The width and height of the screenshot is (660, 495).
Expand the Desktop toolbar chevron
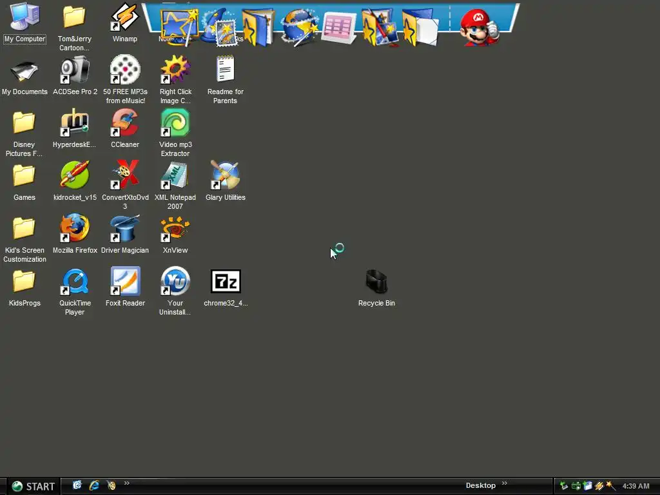[504, 483]
